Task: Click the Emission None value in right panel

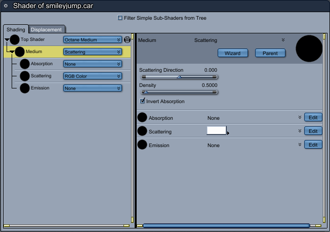Action: pyautogui.click(x=214, y=146)
